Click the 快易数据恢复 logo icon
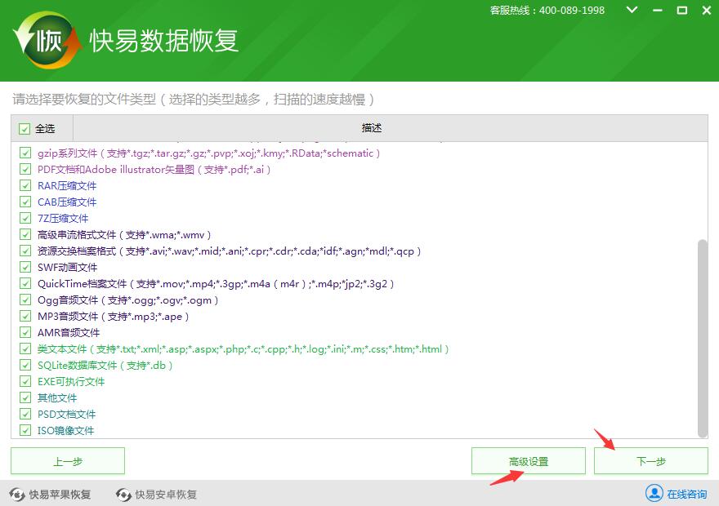 (x=47, y=40)
